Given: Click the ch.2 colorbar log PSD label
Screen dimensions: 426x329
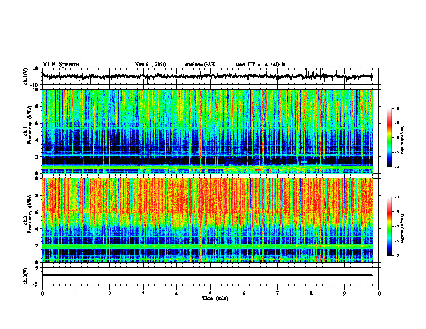Looking at the screenshot, I should pyautogui.click(x=403, y=228).
